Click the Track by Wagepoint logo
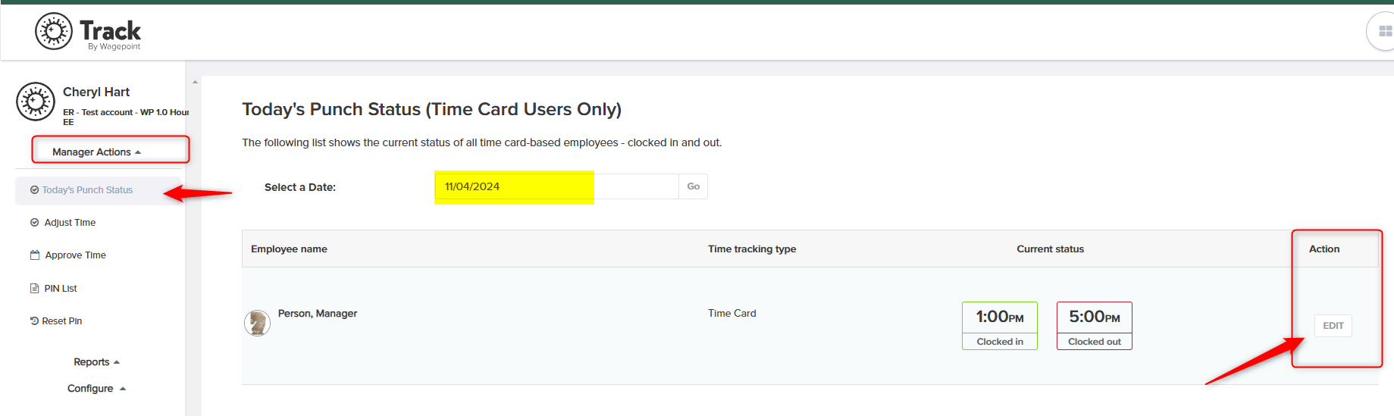 point(88,32)
